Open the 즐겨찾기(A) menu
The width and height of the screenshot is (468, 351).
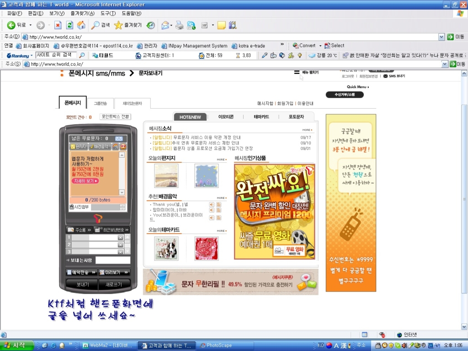pos(82,13)
